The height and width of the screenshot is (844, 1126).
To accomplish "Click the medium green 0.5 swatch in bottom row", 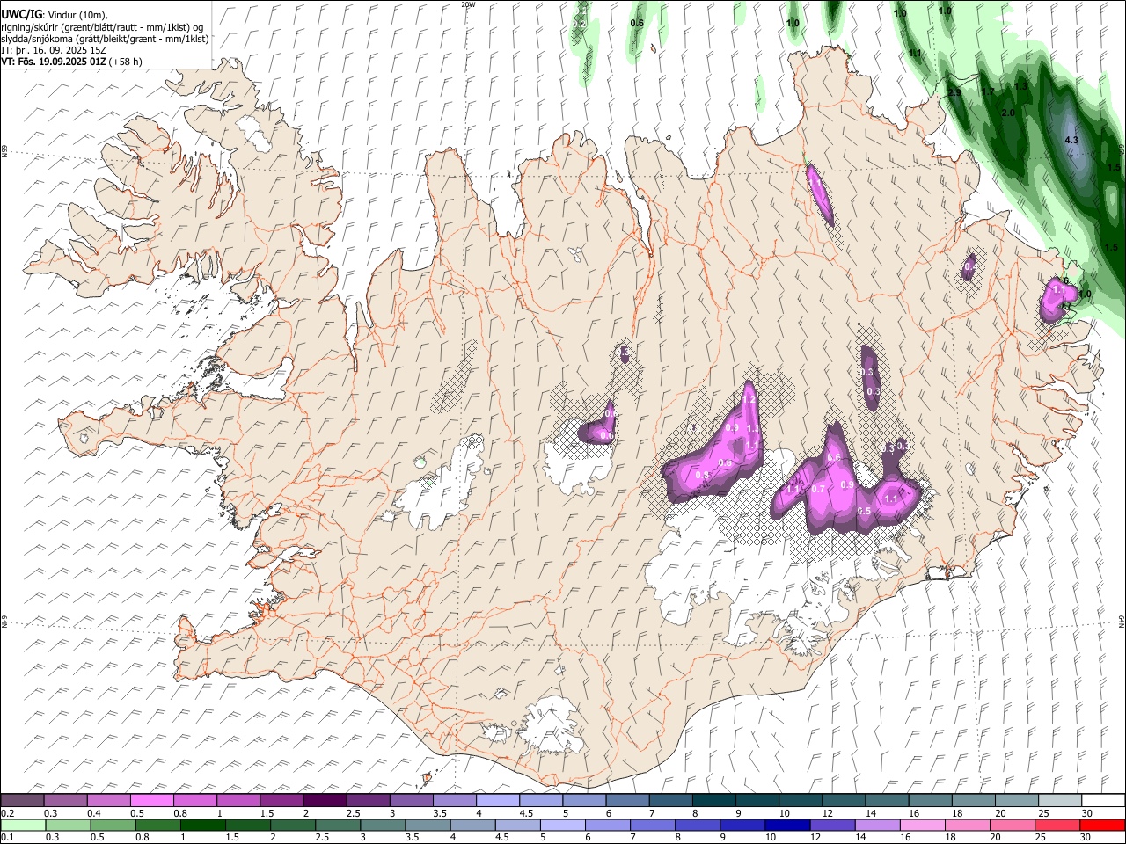I will (113, 825).
